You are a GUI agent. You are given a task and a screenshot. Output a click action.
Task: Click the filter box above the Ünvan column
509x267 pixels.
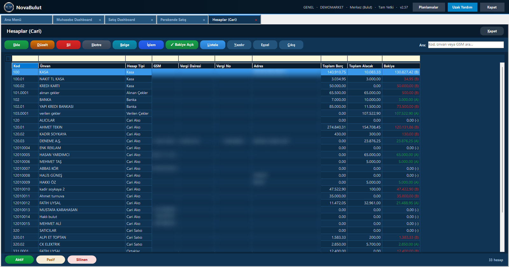point(82,58)
